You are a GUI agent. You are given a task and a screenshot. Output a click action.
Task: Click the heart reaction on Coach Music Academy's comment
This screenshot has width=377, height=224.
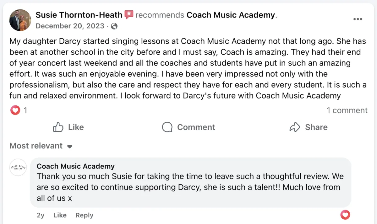pyautogui.click(x=345, y=215)
